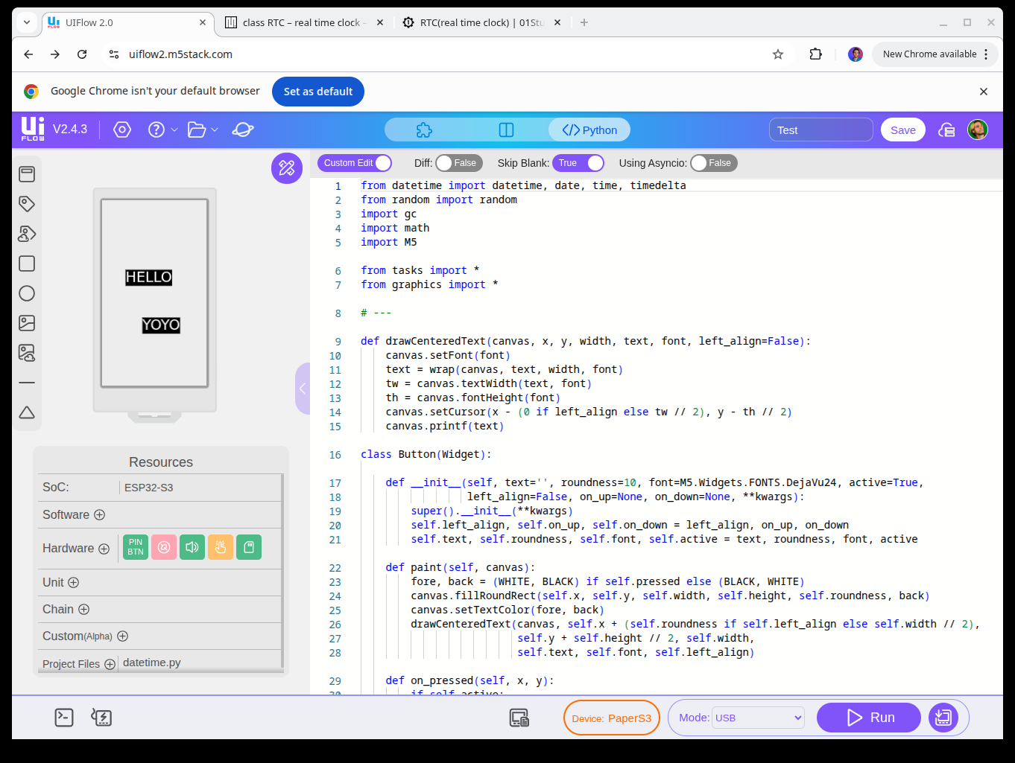The image size is (1015, 763).
Task: Select the circle shape widget in sidebar
Action: 27,293
